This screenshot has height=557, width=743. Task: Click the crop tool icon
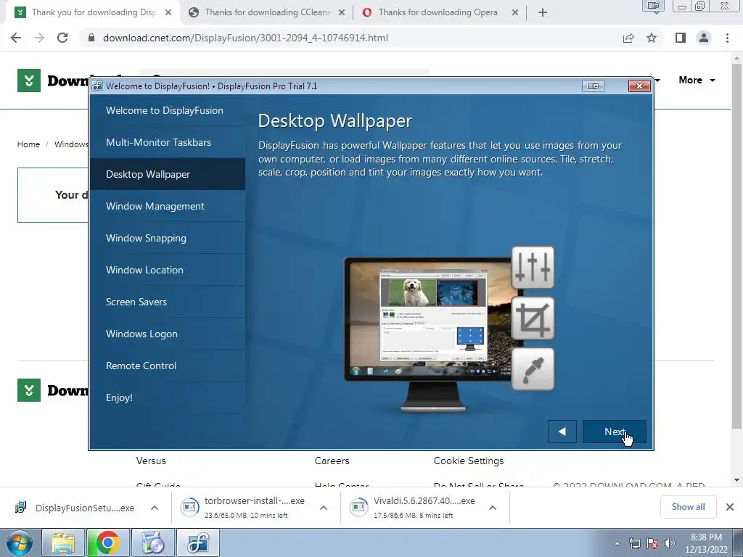(533, 318)
